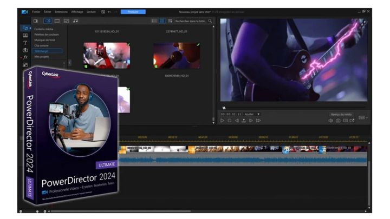
Task: Select the highlighted Téléchargé entry
Action: tap(47, 51)
